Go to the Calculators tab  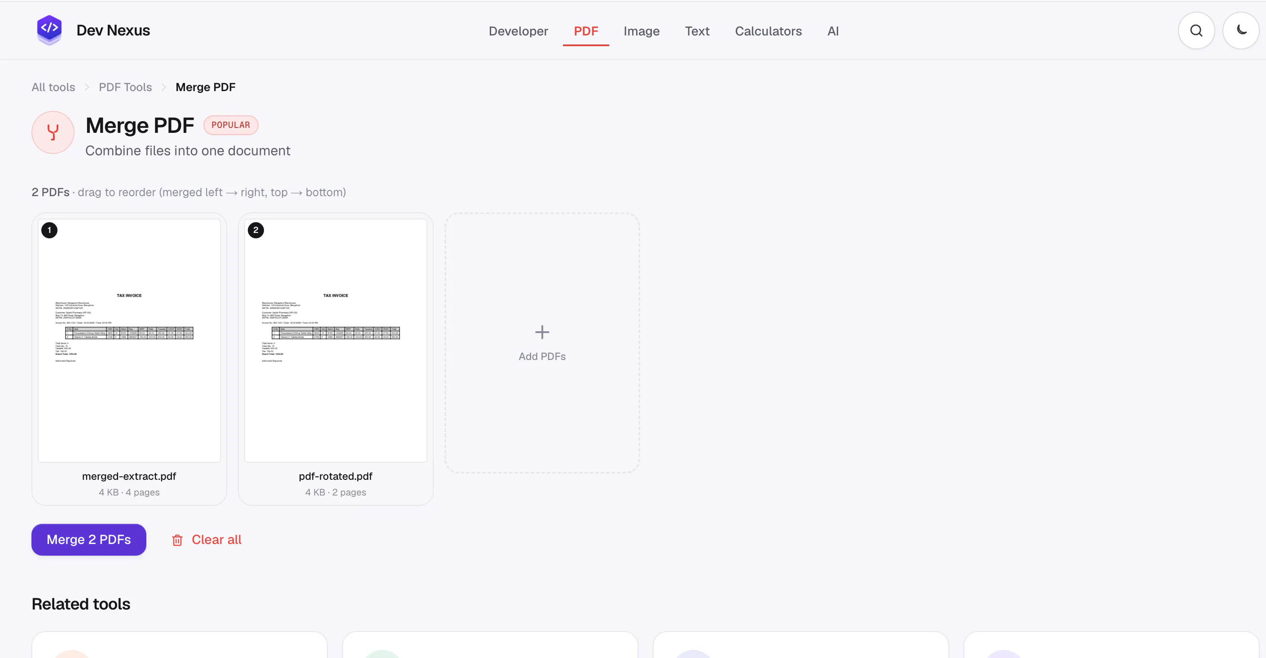point(768,31)
